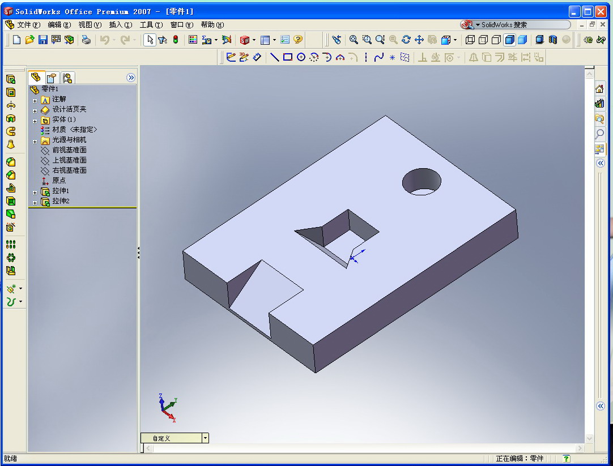Start a 3D Sketch
This screenshot has width=613, height=466.
pyautogui.click(x=244, y=57)
